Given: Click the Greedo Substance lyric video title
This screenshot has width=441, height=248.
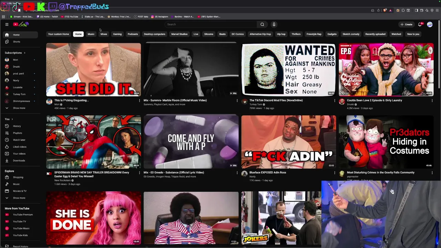Looking at the screenshot, I should (x=174, y=173).
